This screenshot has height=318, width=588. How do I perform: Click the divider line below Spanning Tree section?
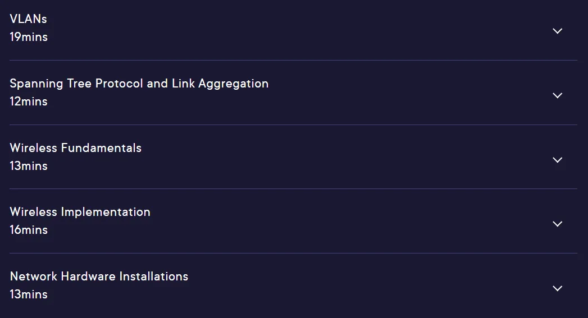[x=293, y=125]
